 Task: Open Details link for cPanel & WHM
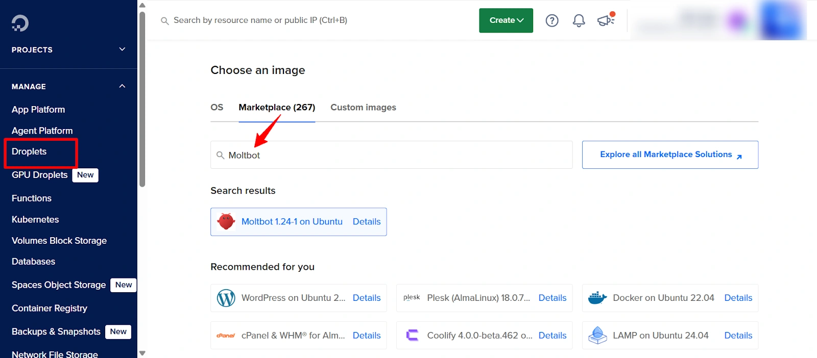[367, 336]
